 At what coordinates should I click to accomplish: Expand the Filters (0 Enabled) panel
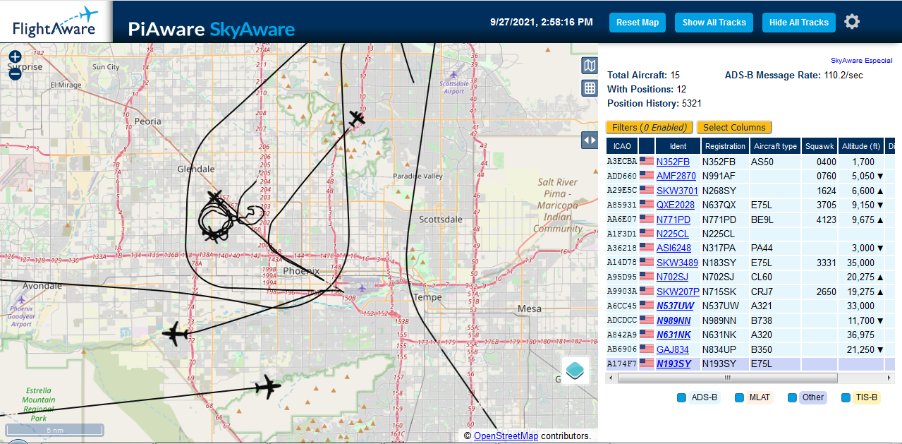(x=650, y=128)
